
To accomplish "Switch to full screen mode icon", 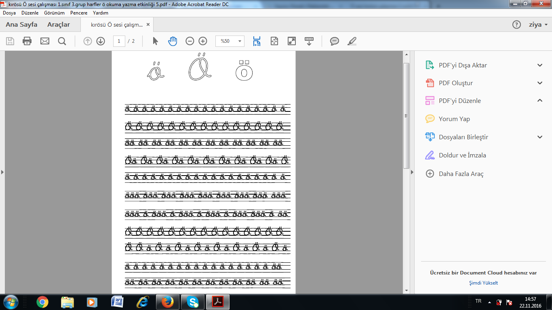I will pyautogui.click(x=291, y=41).
